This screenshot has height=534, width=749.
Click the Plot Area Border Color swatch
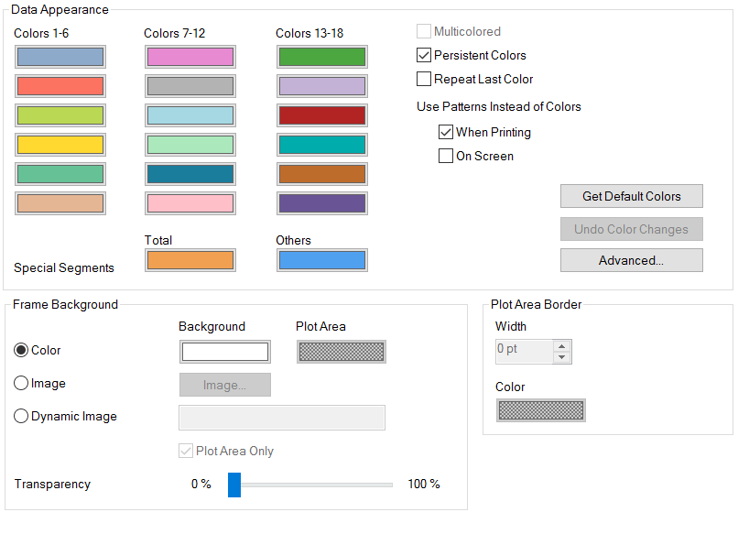point(540,410)
